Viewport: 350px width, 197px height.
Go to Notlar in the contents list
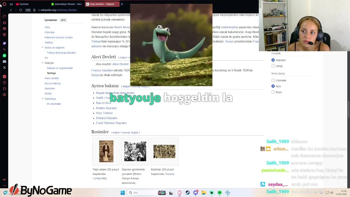point(48,94)
